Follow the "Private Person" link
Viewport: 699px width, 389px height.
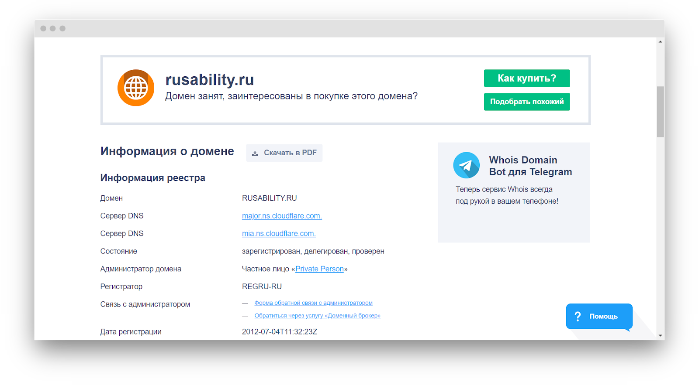(x=319, y=269)
